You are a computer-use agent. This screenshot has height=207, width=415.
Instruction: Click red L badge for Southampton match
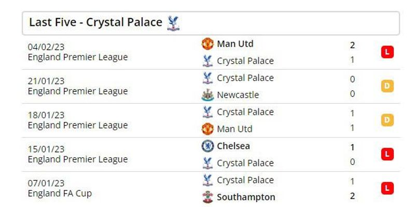pyautogui.click(x=388, y=188)
